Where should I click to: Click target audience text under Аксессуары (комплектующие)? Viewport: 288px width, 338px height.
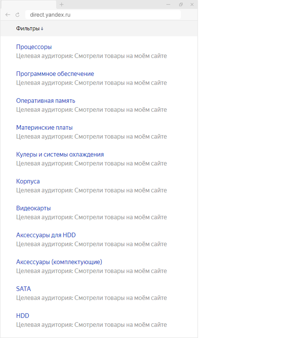(91, 271)
